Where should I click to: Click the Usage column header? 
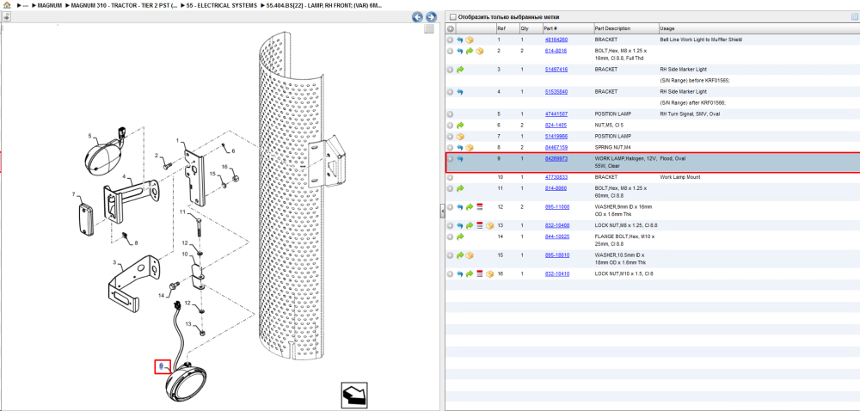pyautogui.click(x=667, y=28)
